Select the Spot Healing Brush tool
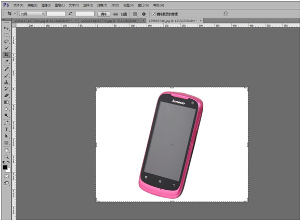Viewport: 301px width, 221px height. point(7,69)
